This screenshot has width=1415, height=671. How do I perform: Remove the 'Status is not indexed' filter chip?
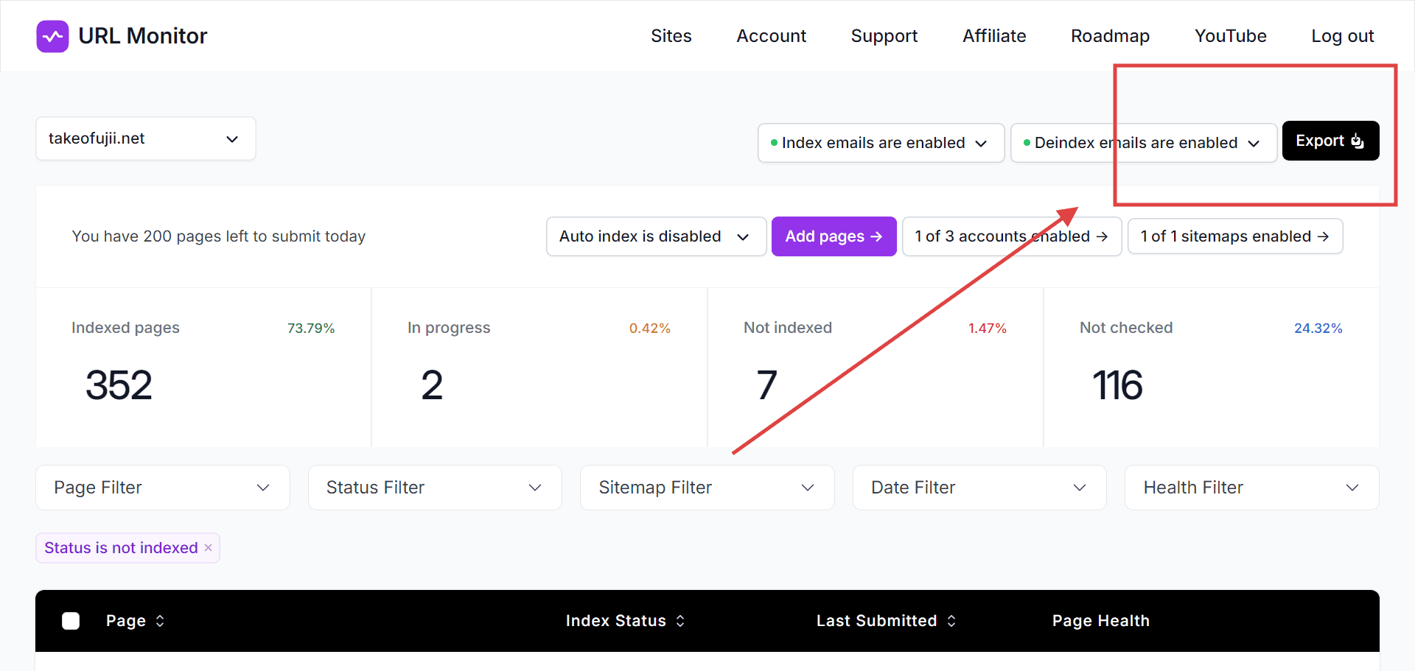[x=208, y=547]
